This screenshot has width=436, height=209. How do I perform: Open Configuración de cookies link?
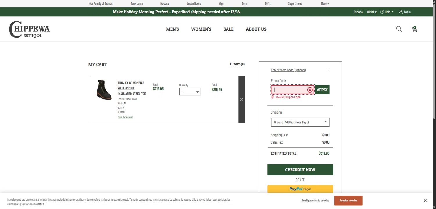[315, 201]
